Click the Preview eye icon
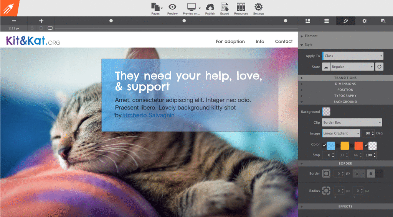The height and width of the screenshot is (217, 393). (x=172, y=7)
